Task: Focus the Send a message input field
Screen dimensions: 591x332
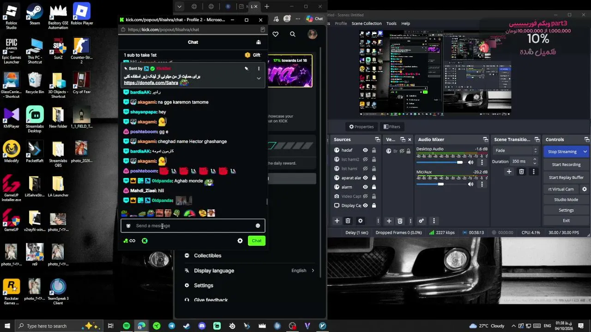Action: pos(194,226)
